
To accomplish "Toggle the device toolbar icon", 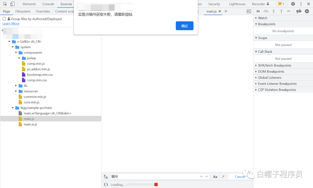I will 12,4.
